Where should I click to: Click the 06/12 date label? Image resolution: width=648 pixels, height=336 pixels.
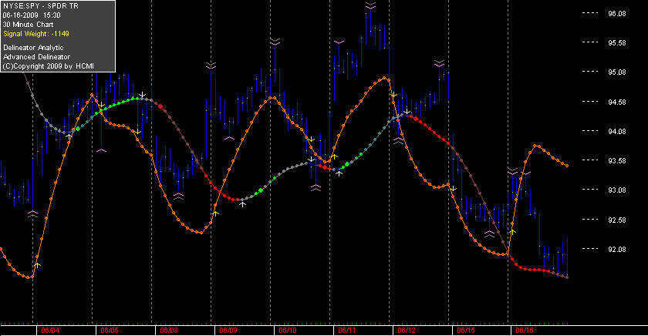point(407,331)
